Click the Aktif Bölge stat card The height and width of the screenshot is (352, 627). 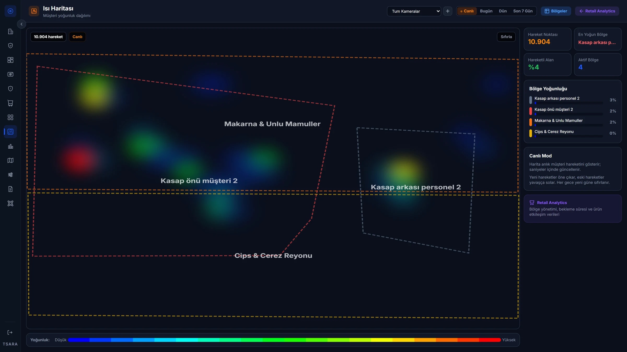598,64
